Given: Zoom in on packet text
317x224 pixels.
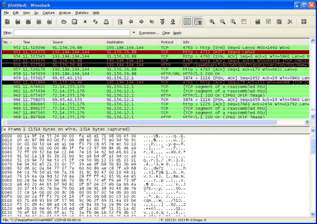Looking at the screenshot, I should (x=212, y=21).
